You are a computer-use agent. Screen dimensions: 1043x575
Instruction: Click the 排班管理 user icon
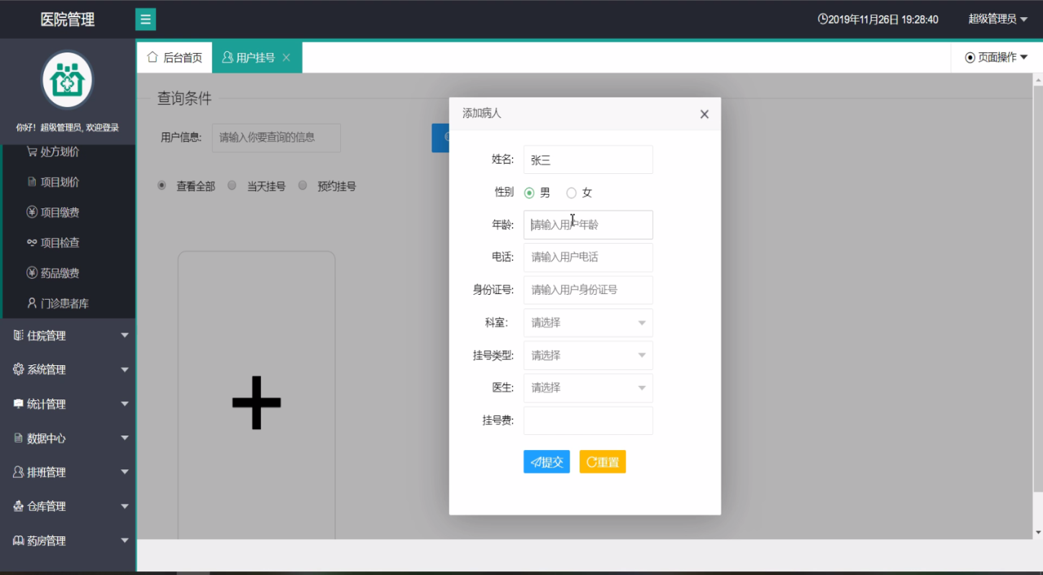tap(18, 472)
